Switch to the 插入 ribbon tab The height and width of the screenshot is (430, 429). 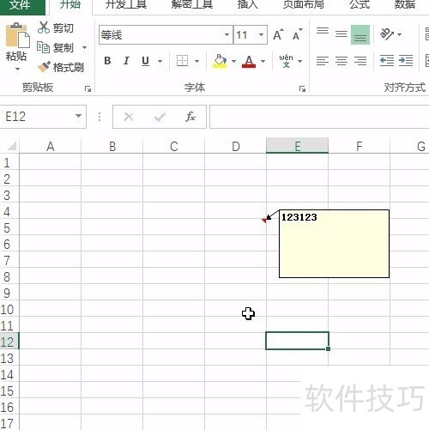point(248,4)
